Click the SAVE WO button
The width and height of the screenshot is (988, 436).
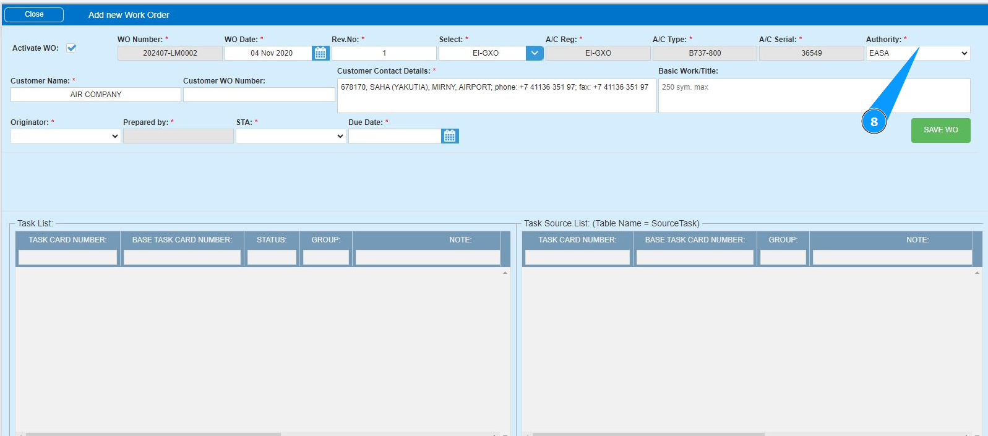(940, 130)
